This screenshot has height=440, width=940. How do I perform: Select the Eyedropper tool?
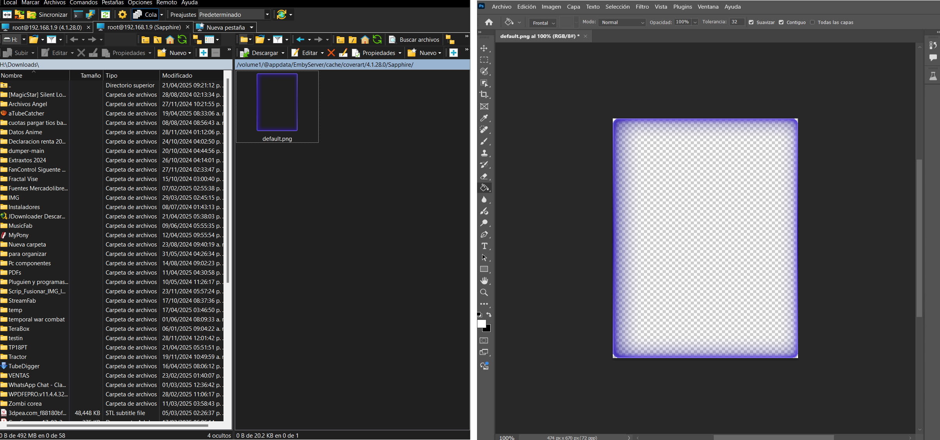click(x=484, y=118)
